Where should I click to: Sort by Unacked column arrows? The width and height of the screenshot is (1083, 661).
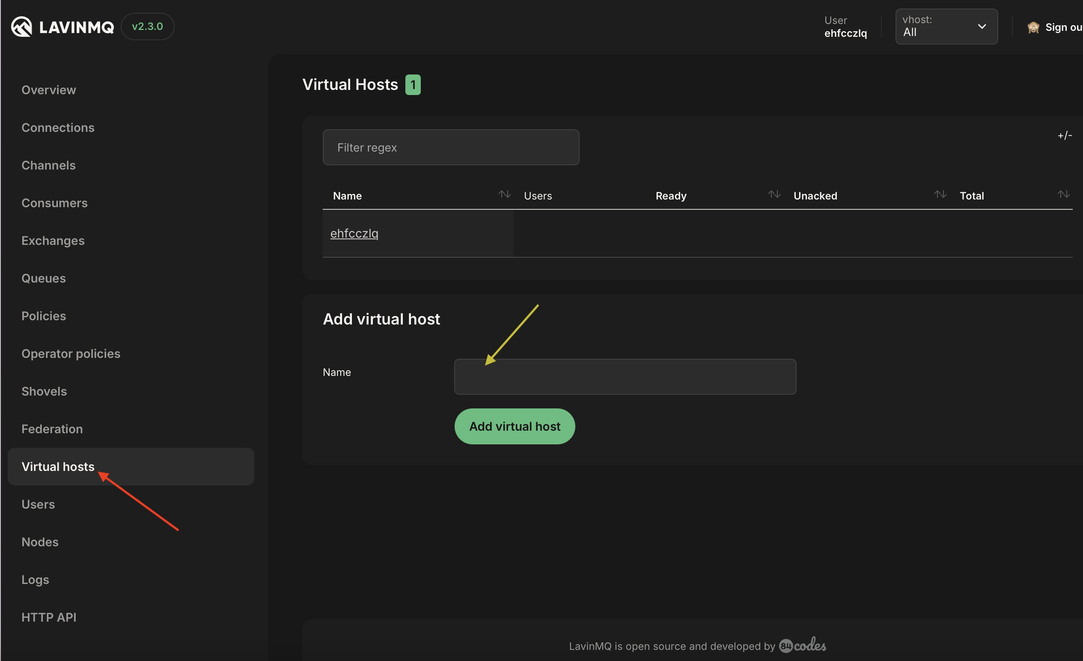pyautogui.click(x=940, y=194)
